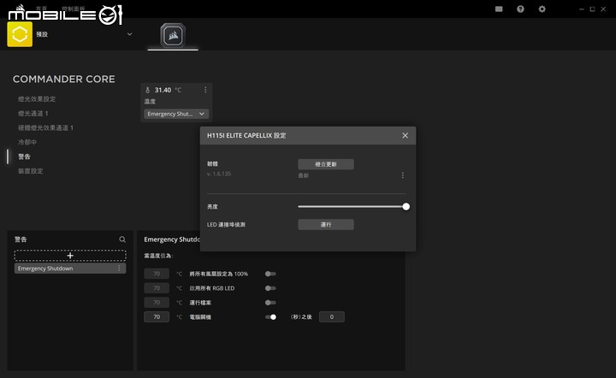The image size is (616, 378).
Task: Close the H115I ELITE CAPELLIX dialog
Action: click(x=405, y=135)
